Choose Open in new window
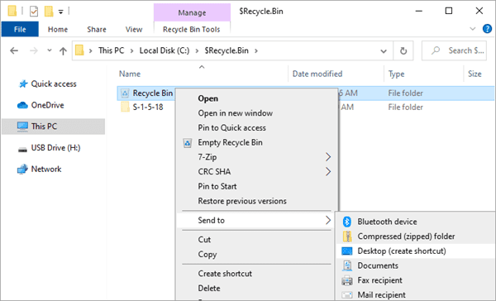The height and width of the screenshot is (301, 496). [x=235, y=113]
